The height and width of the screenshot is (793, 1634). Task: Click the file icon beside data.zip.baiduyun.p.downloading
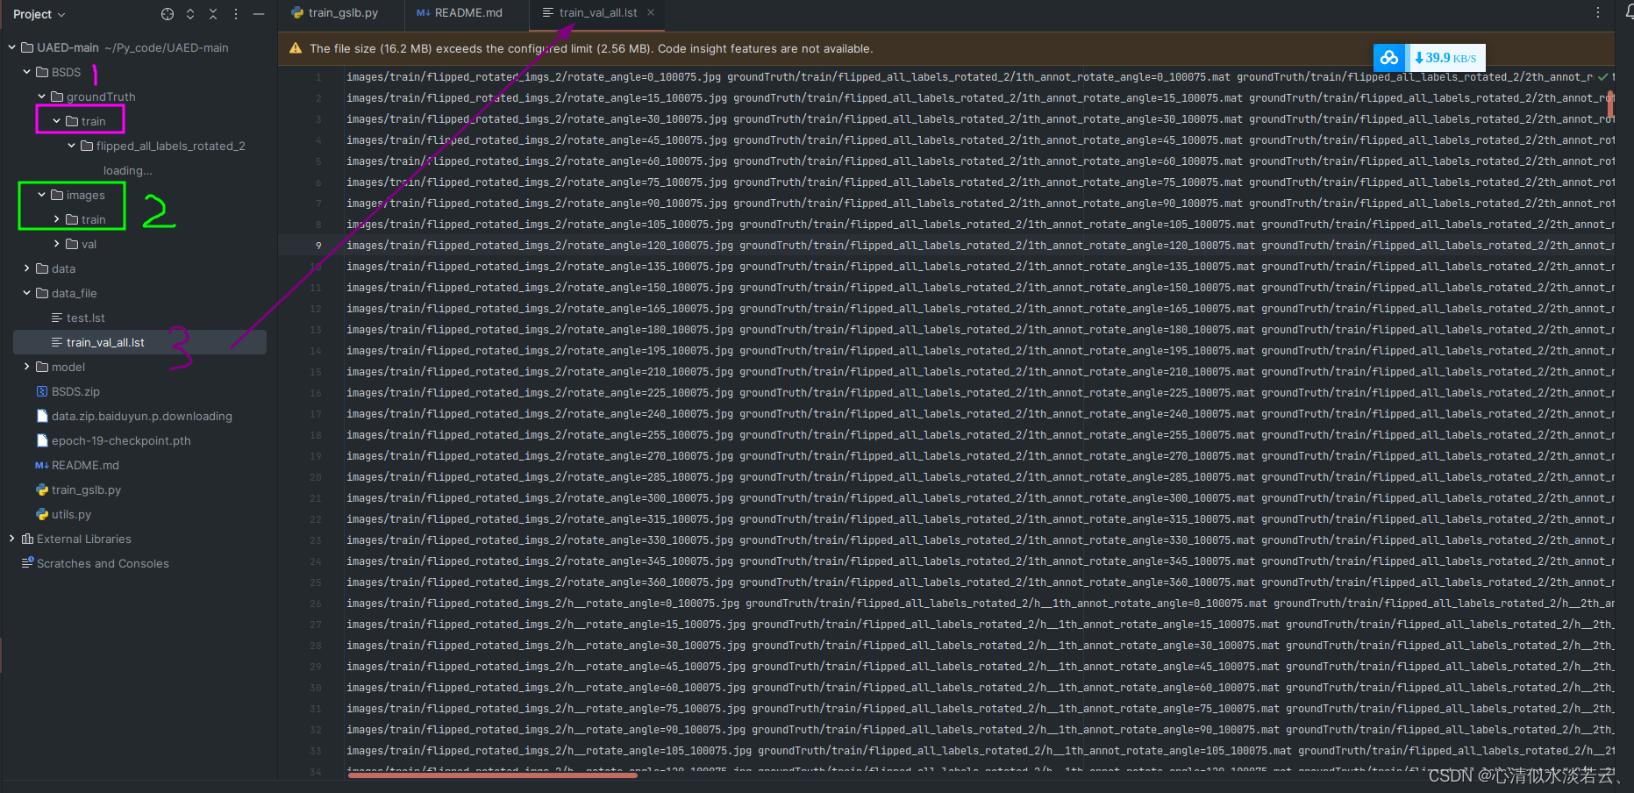42,416
